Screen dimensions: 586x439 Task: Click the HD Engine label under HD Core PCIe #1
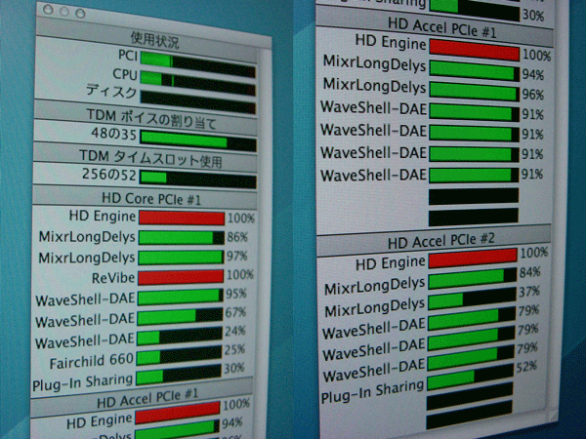pos(102,217)
